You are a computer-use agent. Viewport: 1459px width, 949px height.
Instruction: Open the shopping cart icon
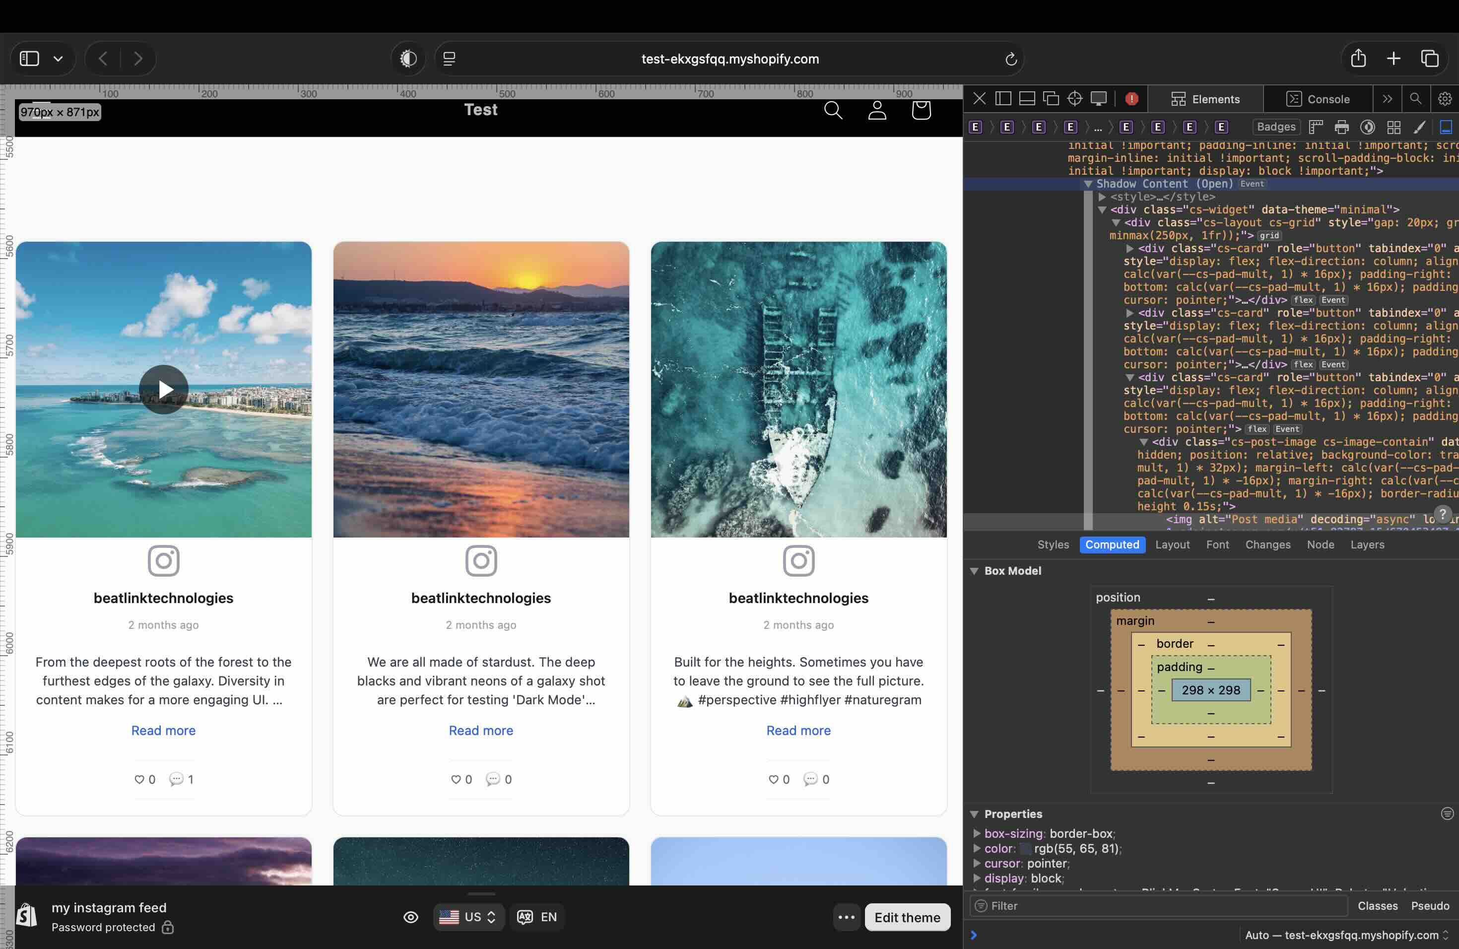[x=921, y=110]
